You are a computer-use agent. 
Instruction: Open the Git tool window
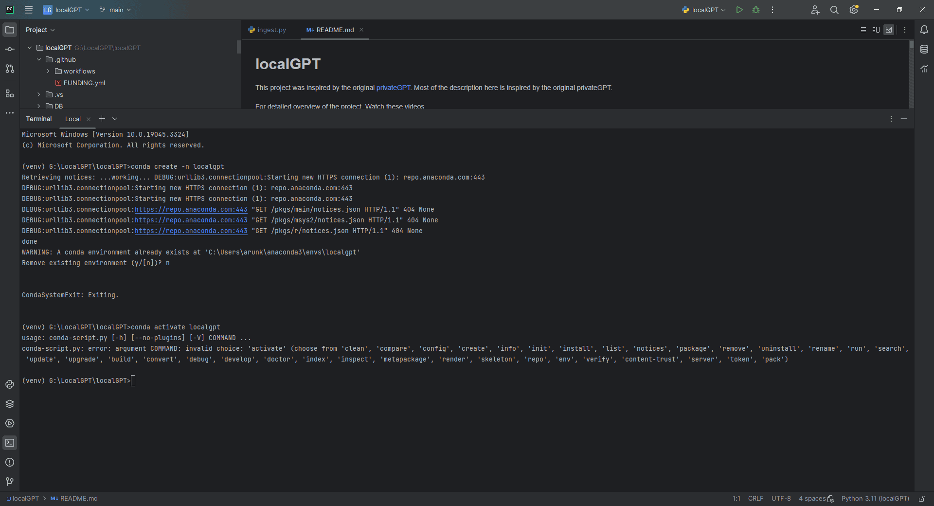point(10,482)
